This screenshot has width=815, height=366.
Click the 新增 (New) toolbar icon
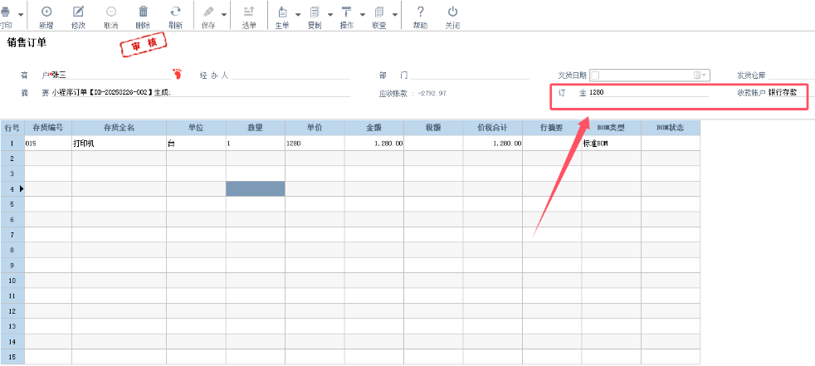(x=46, y=12)
